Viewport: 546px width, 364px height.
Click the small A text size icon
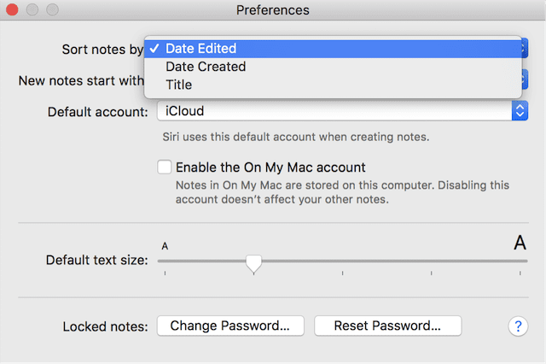tap(165, 247)
